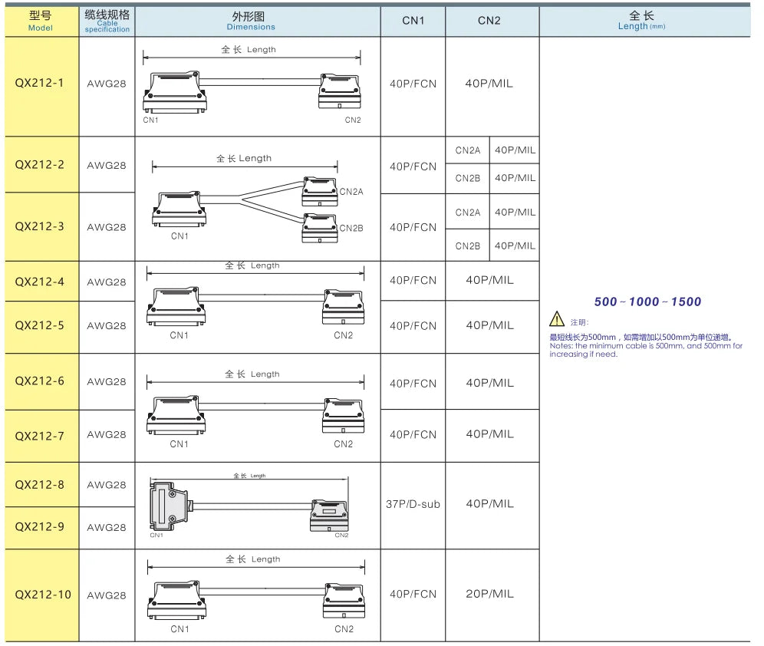The height and width of the screenshot is (646, 764).
Task: Click the yellow warning triangle icon
Action: (x=556, y=319)
